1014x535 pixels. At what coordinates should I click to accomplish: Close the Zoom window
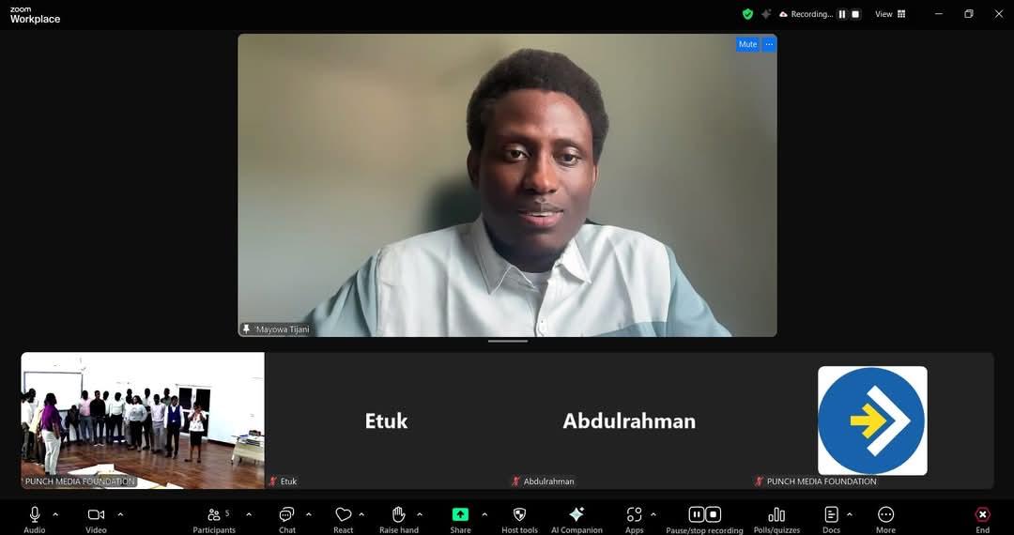(998, 13)
